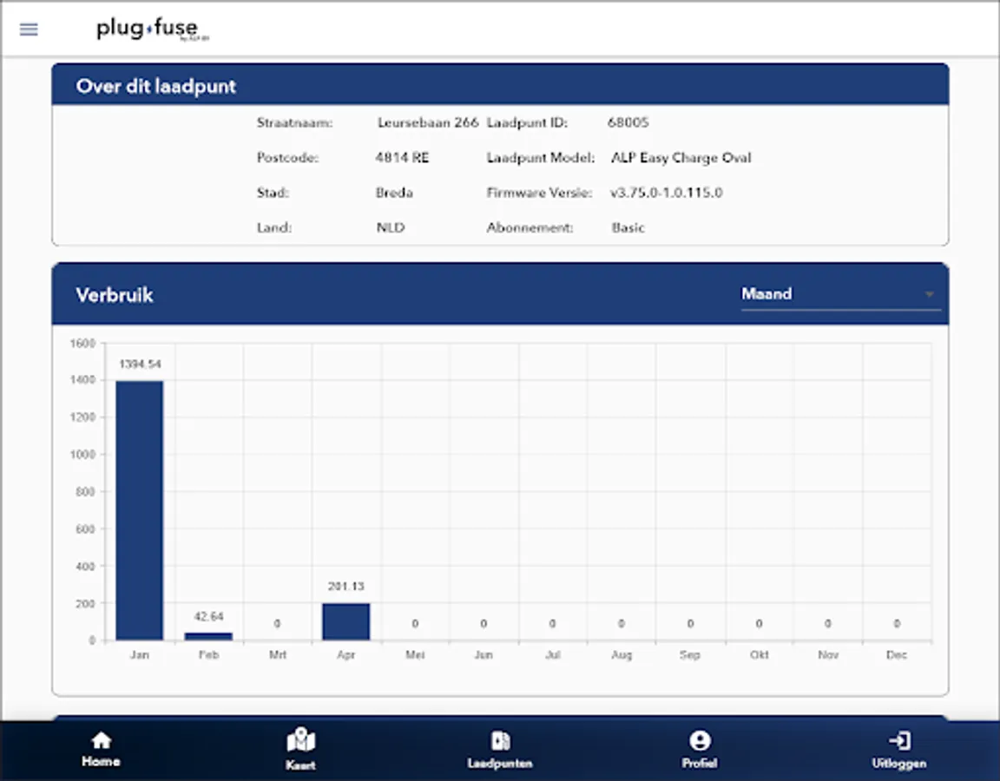Open the Laadpunten charging station icon
Screen dimensions: 1000x781
[500, 741]
